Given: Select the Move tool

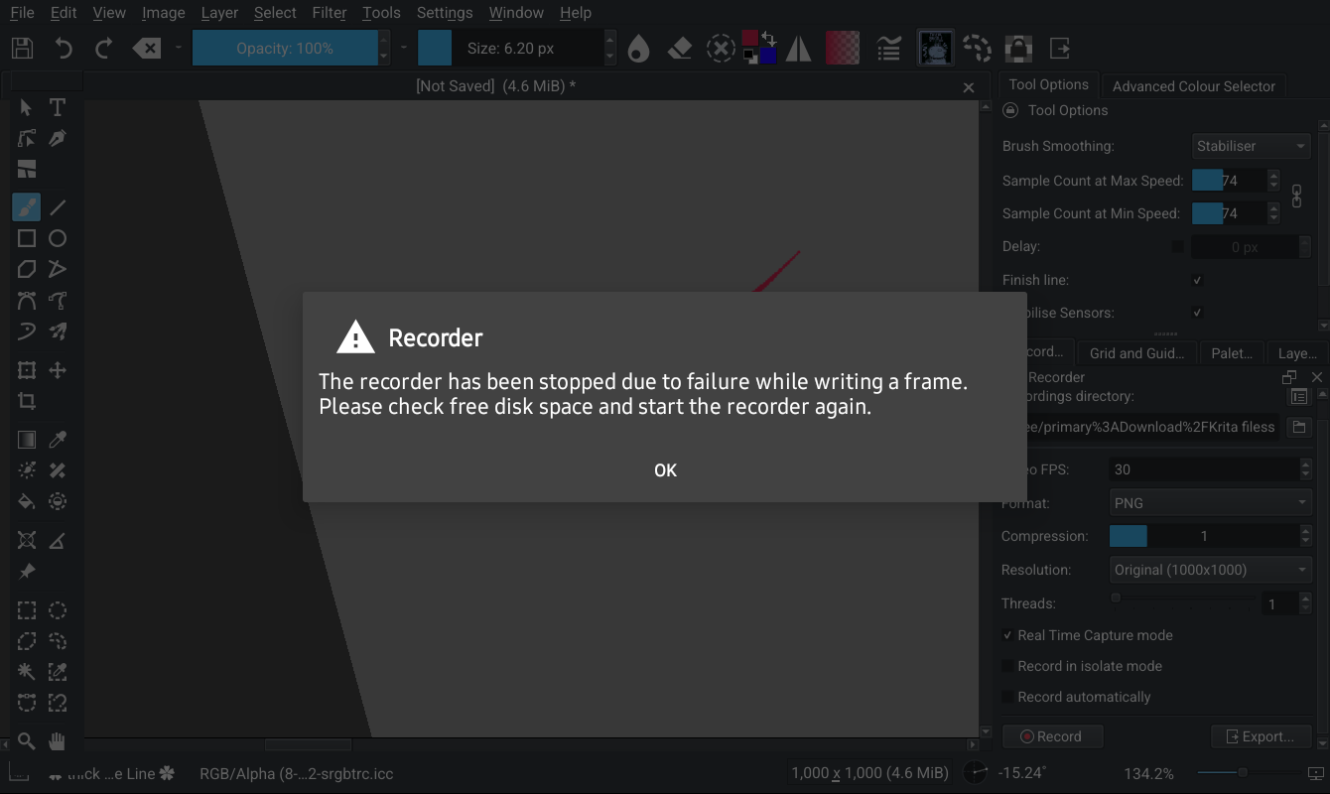Looking at the screenshot, I should [58, 370].
